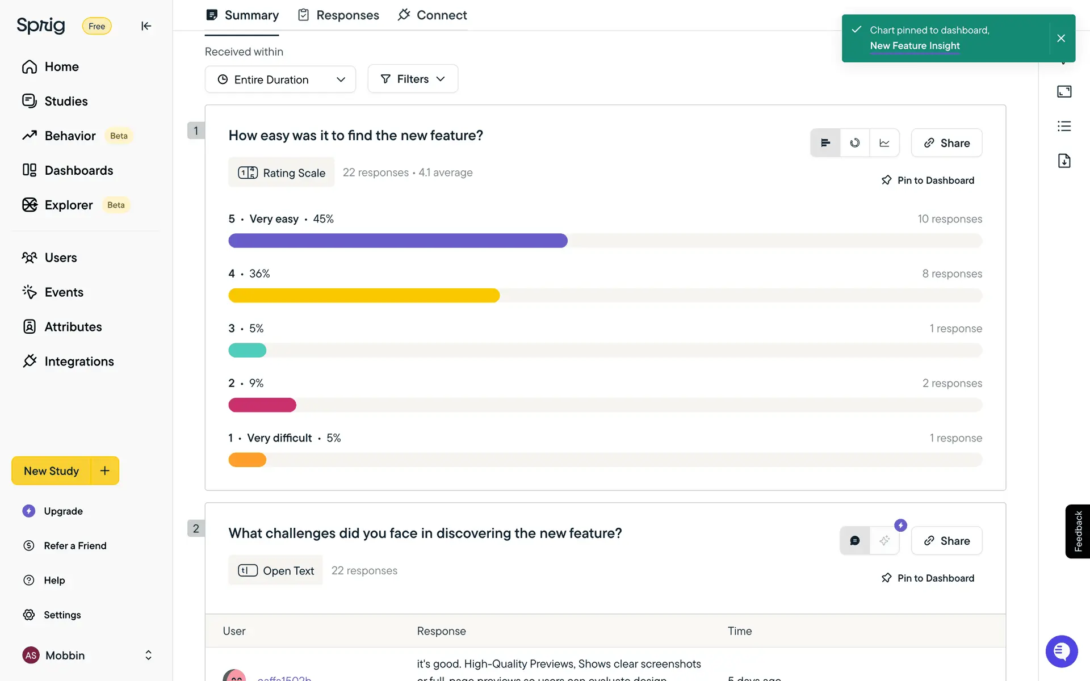
Task: Click the list outline icon
Action: coord(1064,126)
